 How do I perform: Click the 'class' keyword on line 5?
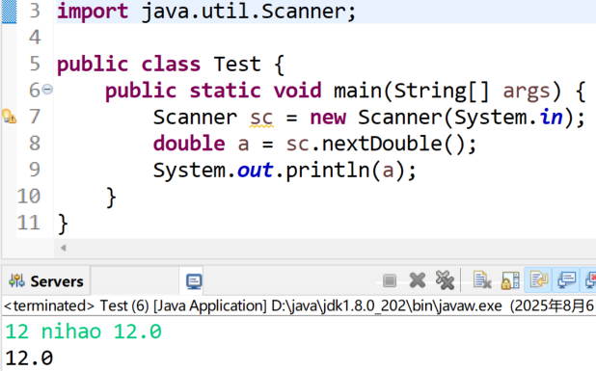pos(171,64)
